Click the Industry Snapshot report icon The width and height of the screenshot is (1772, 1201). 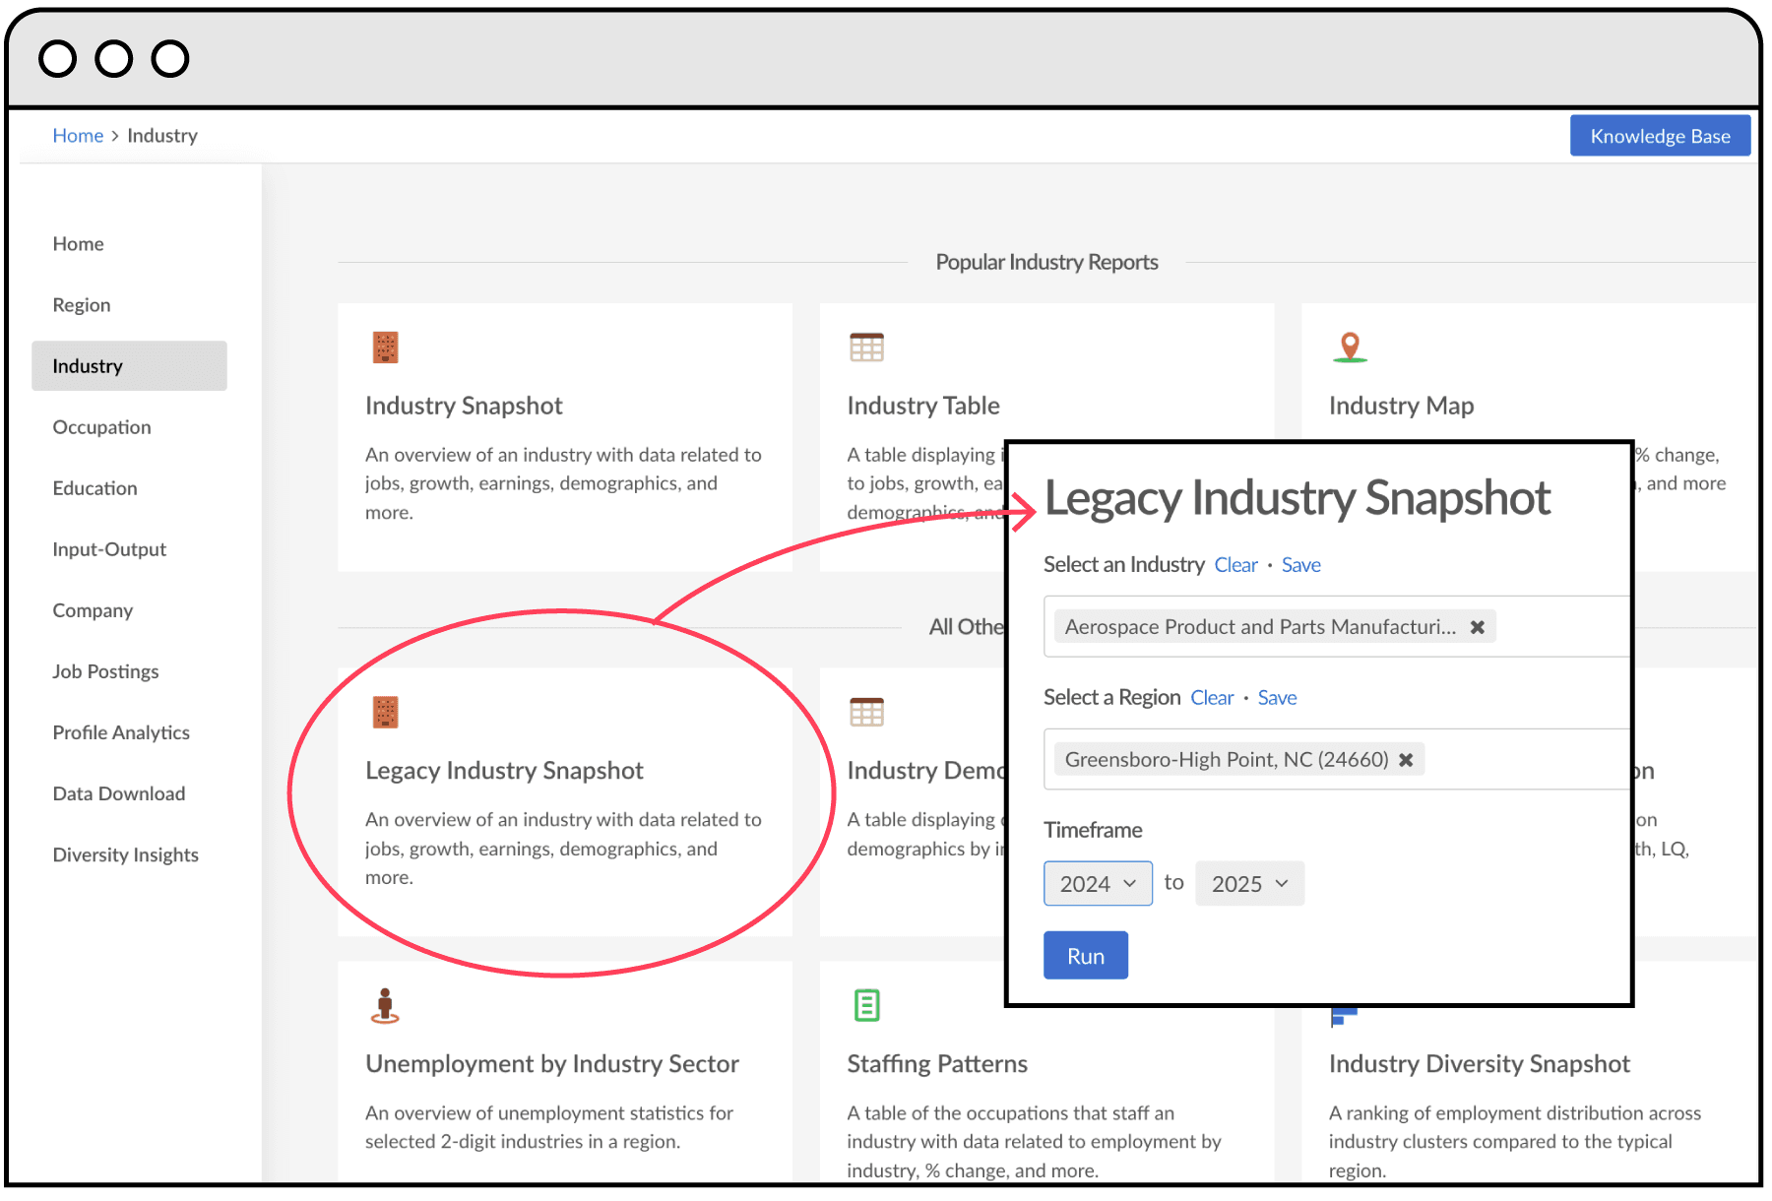pyautogui.click(x=385, y=347)
